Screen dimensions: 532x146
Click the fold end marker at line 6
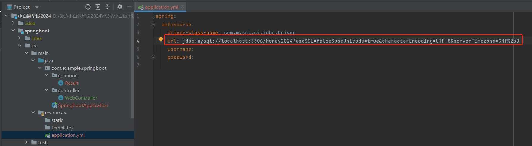pyautogui.click(x=153, y=57)
